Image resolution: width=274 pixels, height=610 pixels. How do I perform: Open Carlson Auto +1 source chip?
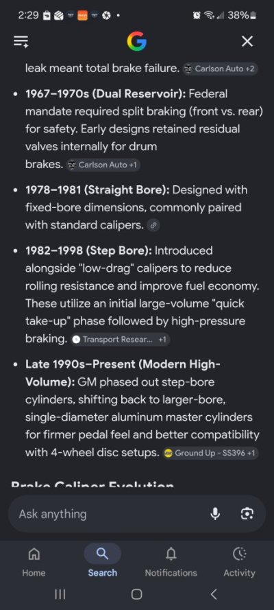(x=103, y=165)
